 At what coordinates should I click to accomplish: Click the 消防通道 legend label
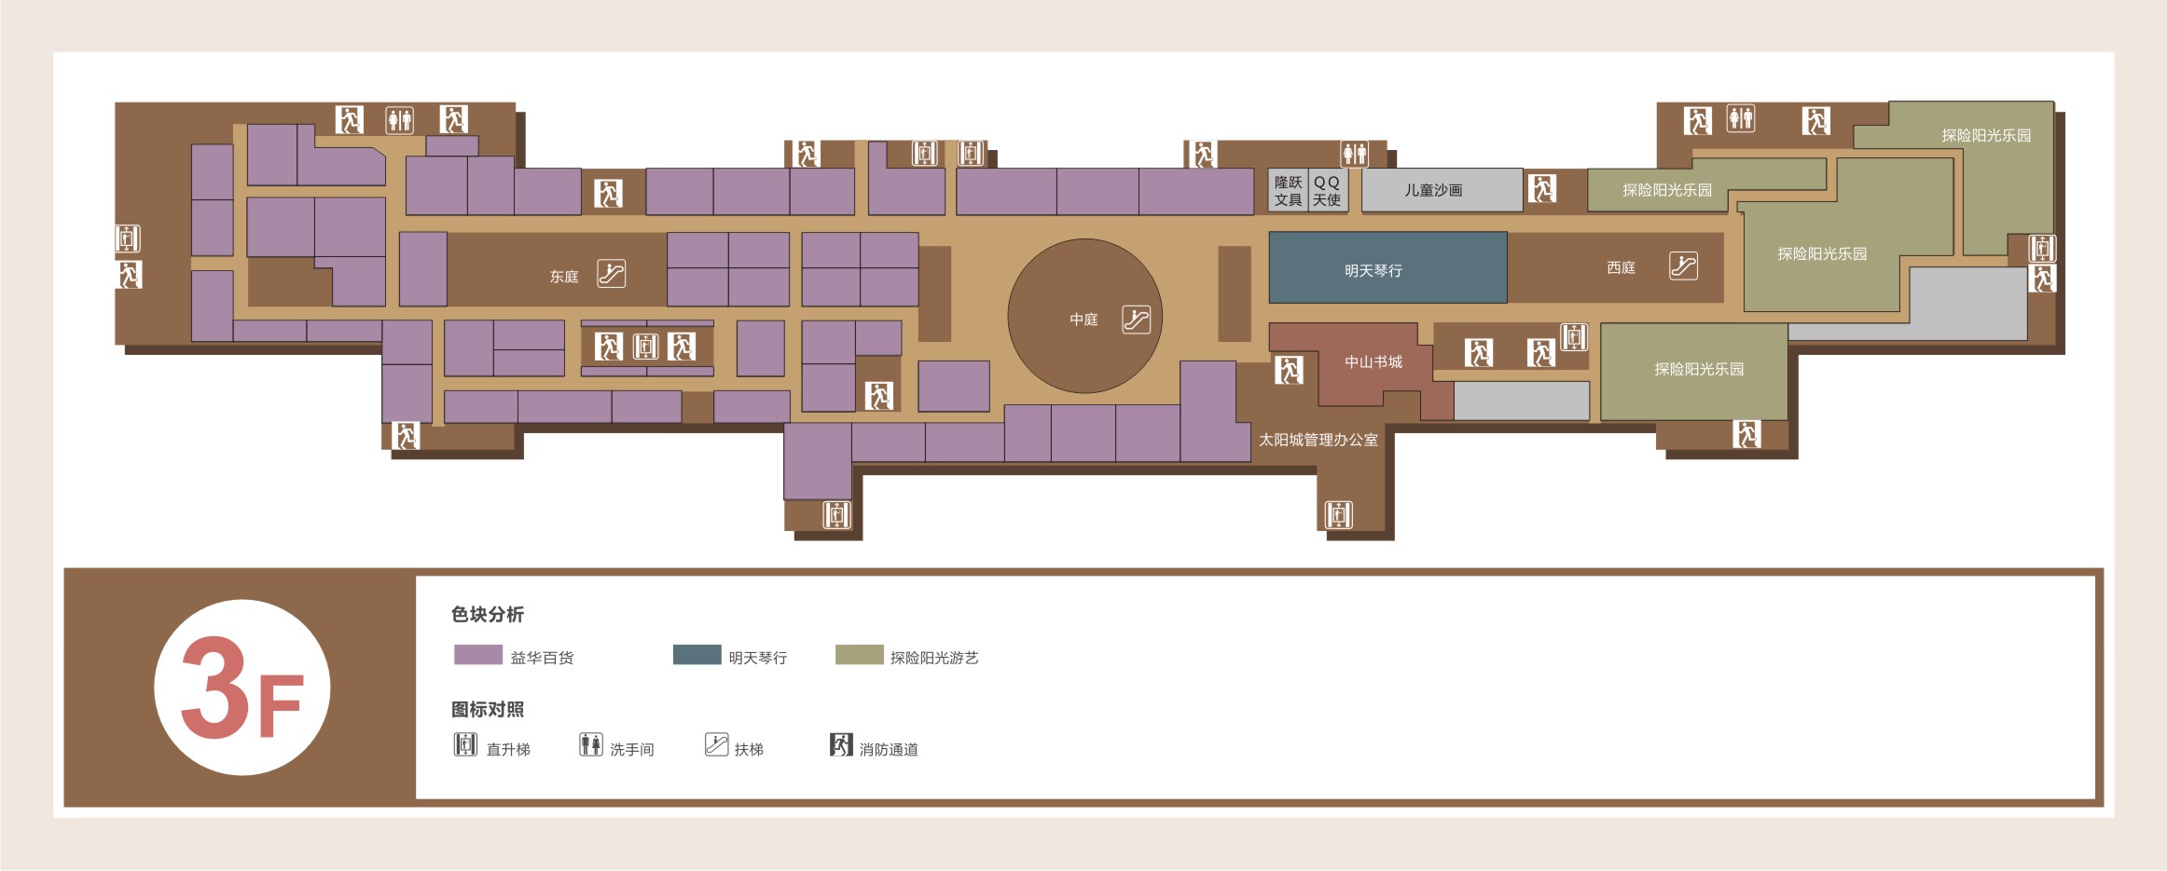tap(889, 749)
